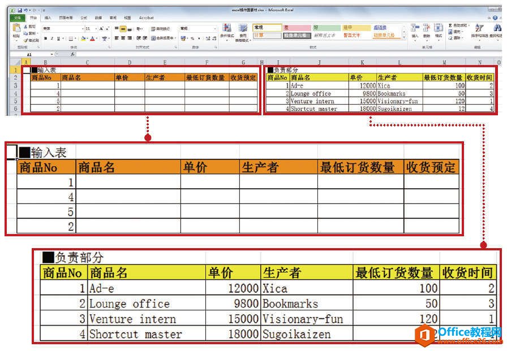Apply the green Good (好) cell style

326,28
